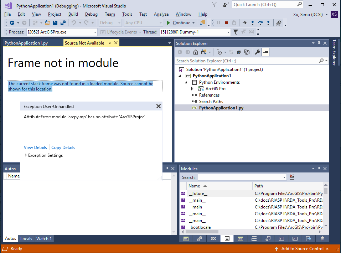The image size is (341, 253).
Task: Open the Team Explorer side tab
Action: (x=334, y=52)
